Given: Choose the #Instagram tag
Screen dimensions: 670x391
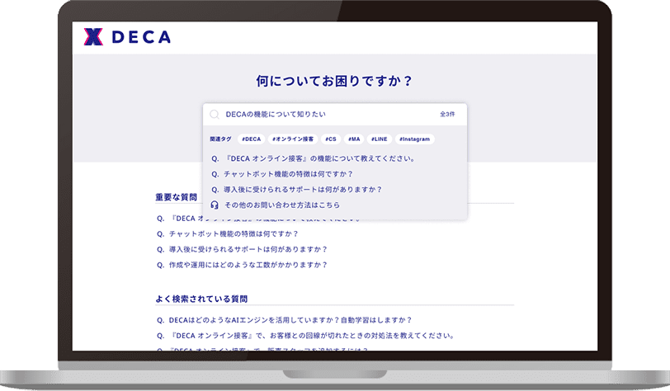Looking at the screenshot, I should pos(414,139).
